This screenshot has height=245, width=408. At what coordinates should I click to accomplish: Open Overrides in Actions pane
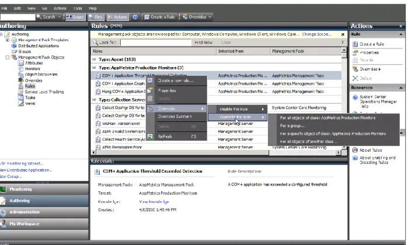click(x=369, y=69)
